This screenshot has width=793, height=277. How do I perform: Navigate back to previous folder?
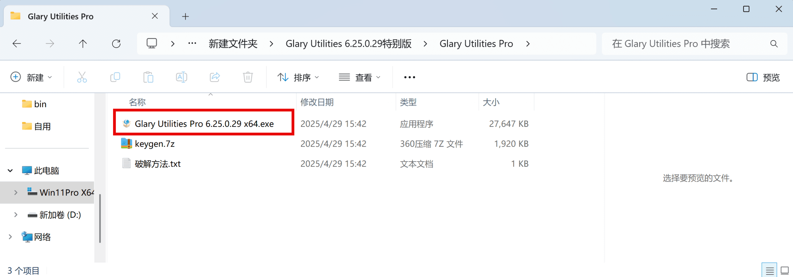click(x=17, y=44)
